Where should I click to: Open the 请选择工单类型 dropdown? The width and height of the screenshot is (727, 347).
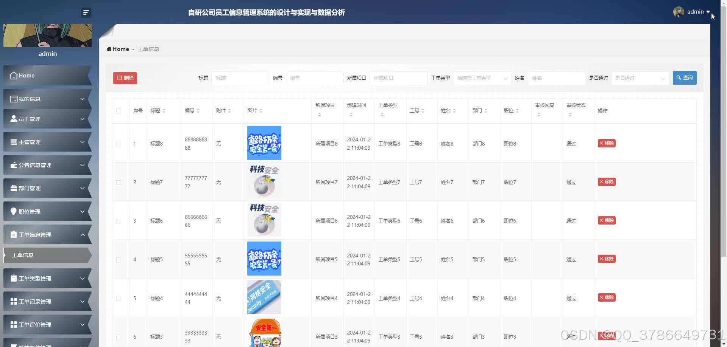482,78
